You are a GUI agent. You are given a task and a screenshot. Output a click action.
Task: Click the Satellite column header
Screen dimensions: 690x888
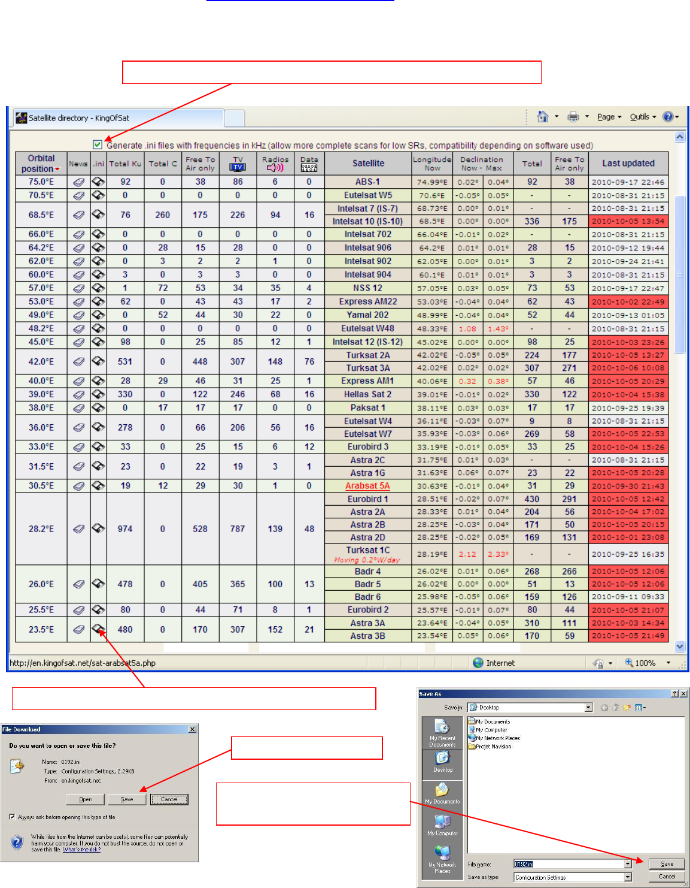368,163
